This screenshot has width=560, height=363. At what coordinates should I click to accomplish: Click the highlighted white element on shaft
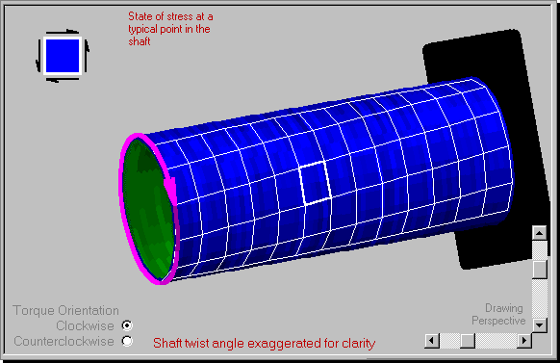coord(316,183)
